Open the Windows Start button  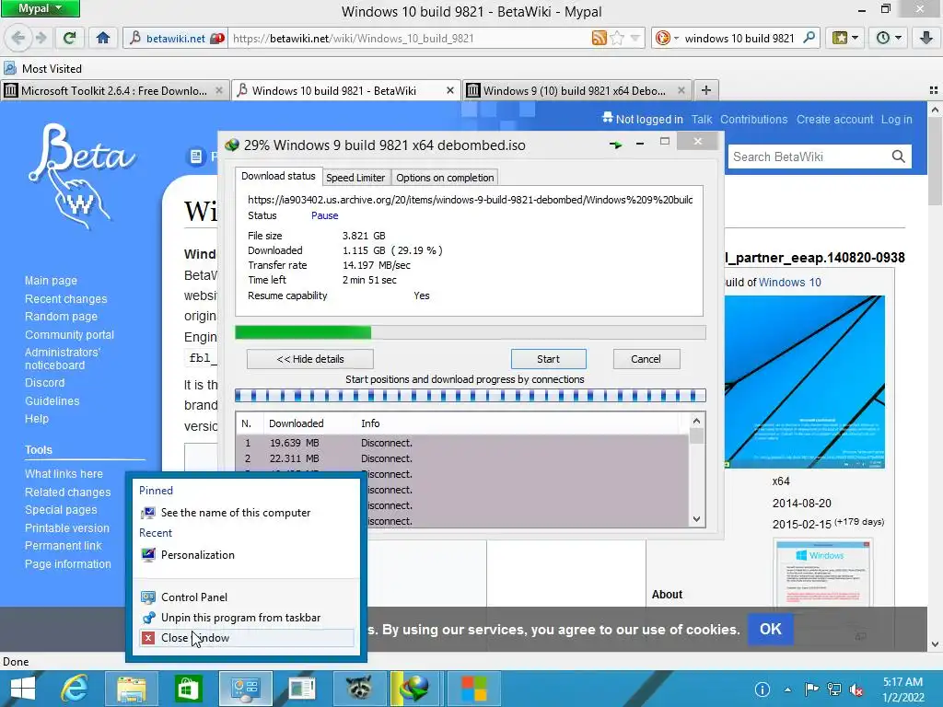pyautogui.click(x=23, y=689)
